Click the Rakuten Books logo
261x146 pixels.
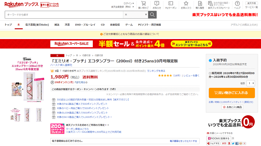(21, 4)
